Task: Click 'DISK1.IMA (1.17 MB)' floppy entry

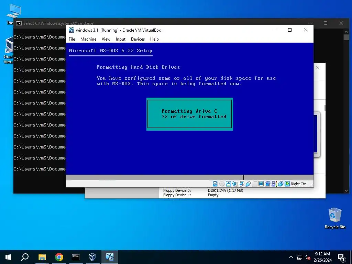Action: coord(225,190)
